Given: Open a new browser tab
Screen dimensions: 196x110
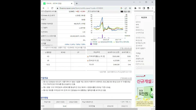Looking at the screenshot, I should pos(77,4).
